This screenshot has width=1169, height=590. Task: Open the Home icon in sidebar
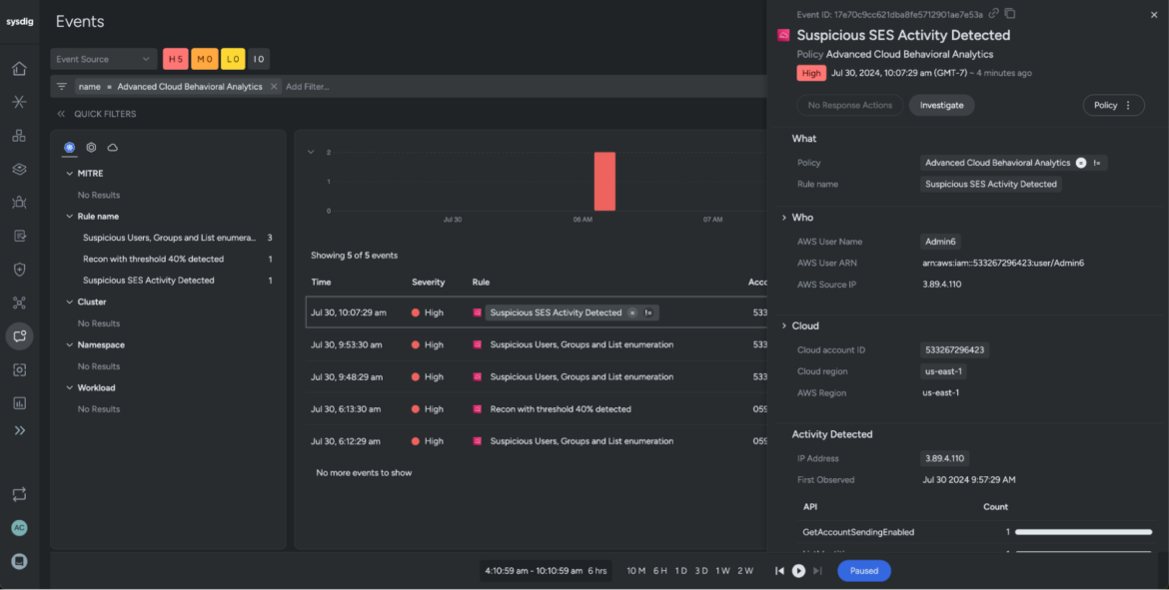point(19,69)
